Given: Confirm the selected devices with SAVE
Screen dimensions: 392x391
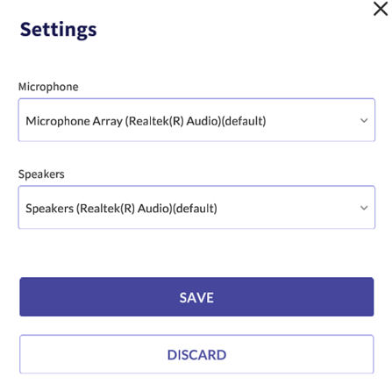Looking at the screenshot, I should (x=196, y=297).
